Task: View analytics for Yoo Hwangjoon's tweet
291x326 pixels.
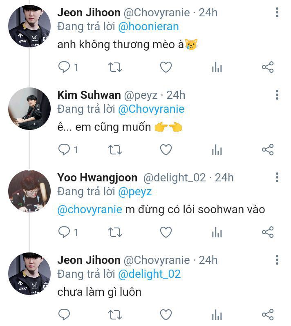Action: pos(217,232)
